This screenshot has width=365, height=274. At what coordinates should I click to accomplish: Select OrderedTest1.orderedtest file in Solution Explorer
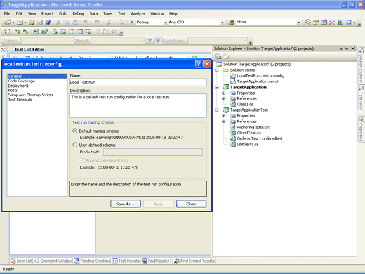pos(260,139)
